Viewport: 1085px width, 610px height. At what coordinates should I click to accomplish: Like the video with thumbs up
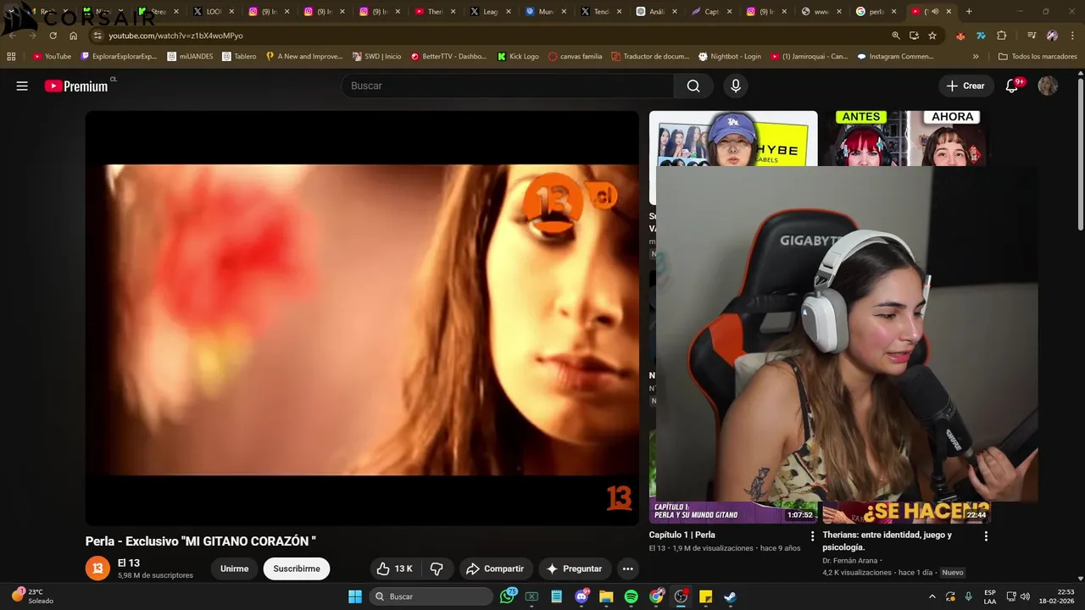[x=395, y=568]
